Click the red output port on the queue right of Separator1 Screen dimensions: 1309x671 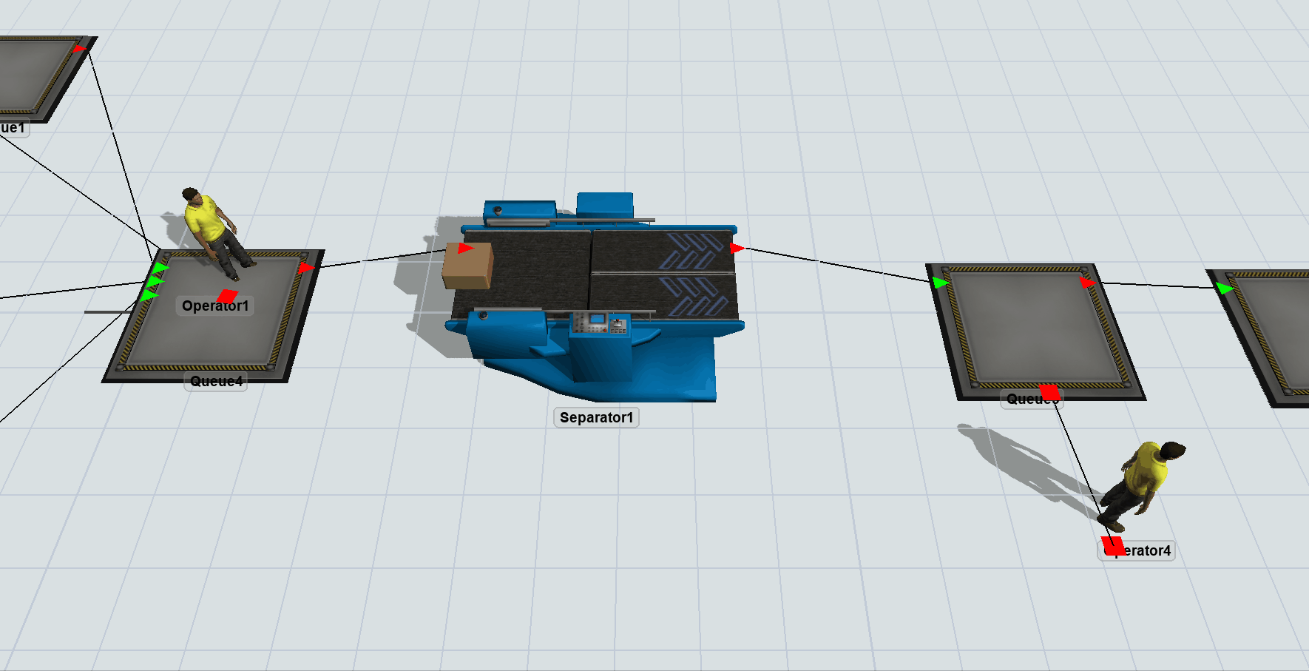point(1086,283)
